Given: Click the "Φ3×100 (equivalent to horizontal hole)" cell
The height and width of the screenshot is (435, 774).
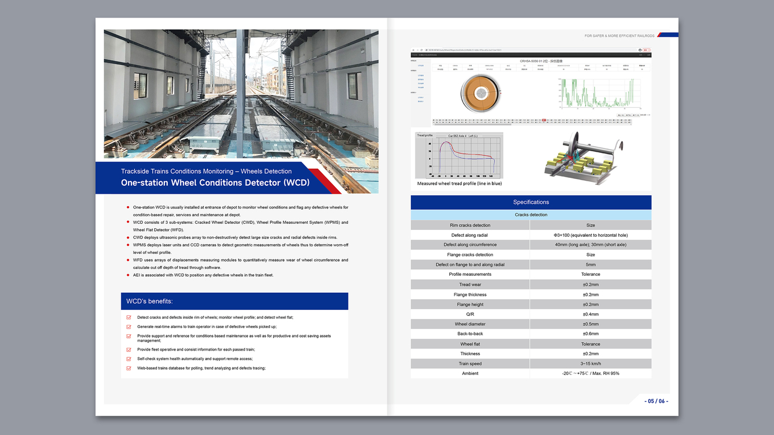Looking at the screenshot, I should point(591,235).
